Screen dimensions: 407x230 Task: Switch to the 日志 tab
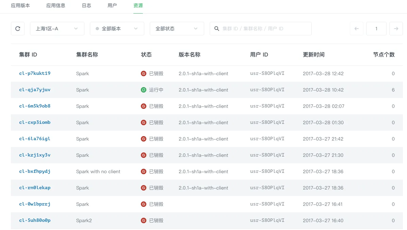(x=86, y=5)
